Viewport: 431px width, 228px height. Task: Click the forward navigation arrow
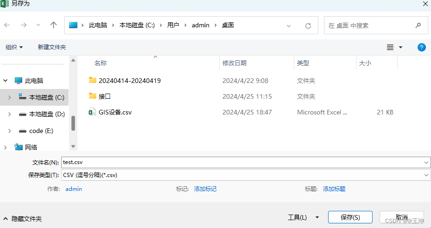point(24,25)
